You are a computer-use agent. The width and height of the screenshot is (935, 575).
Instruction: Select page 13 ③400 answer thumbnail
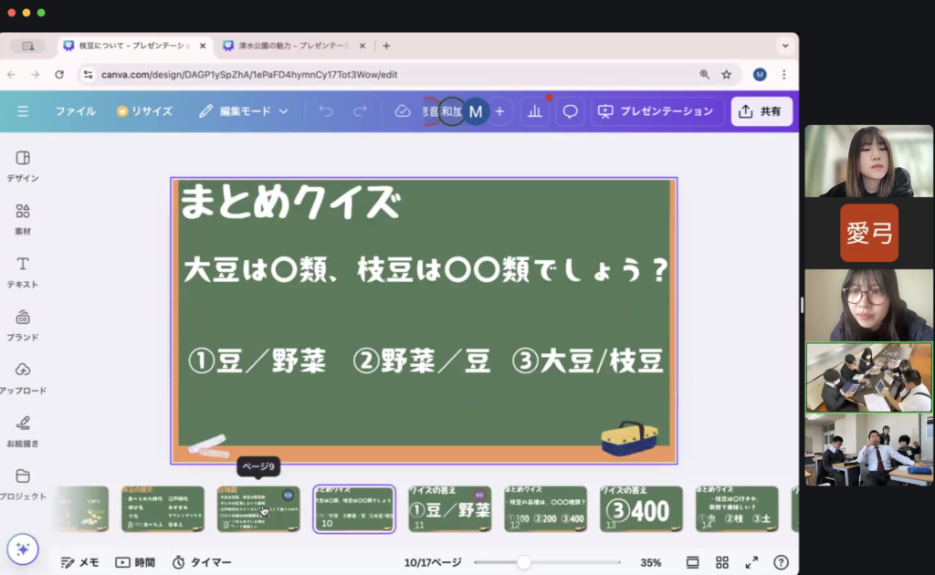coord(641,509)
